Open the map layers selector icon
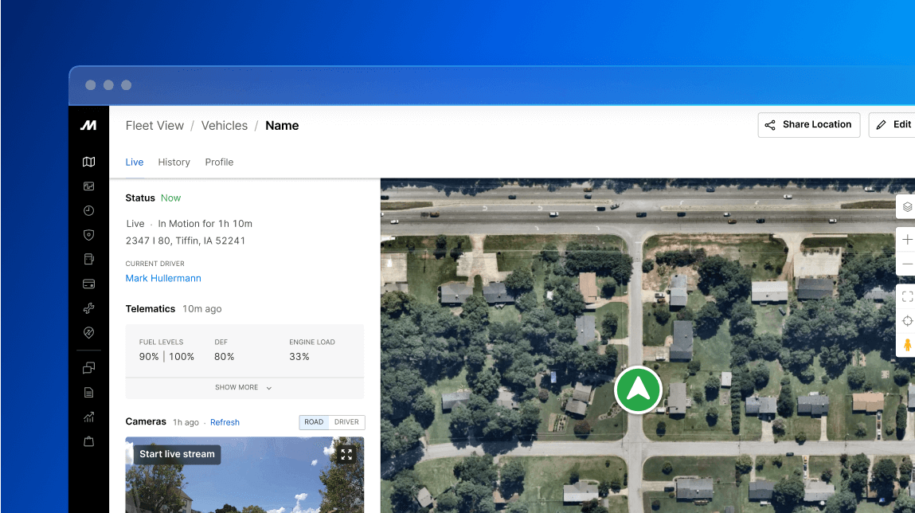The height and width of the screenshot is (513, 915). (x=908, y=206)
